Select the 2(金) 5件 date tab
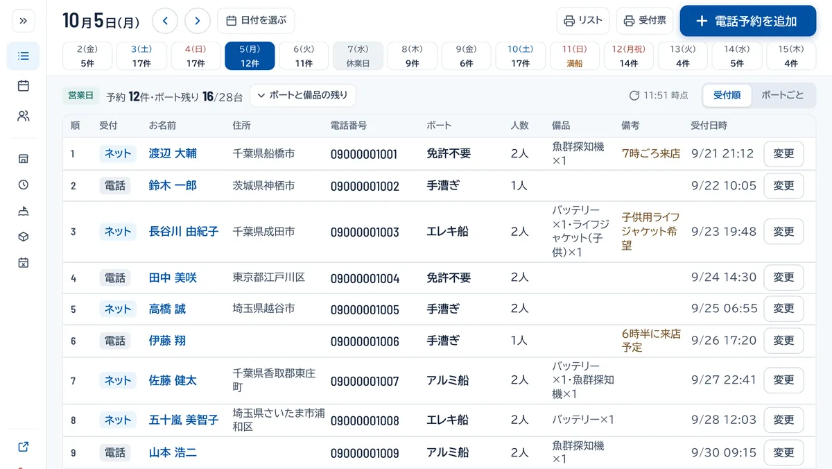 (x=87, y=56)
